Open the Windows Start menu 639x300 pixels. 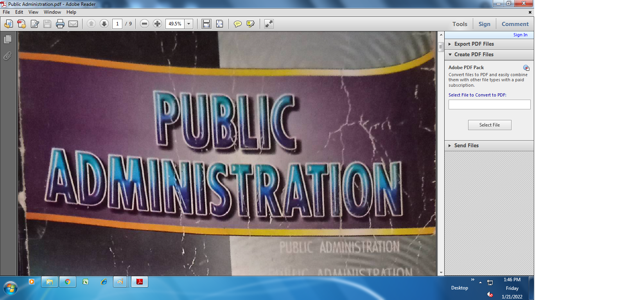[11, 289]
